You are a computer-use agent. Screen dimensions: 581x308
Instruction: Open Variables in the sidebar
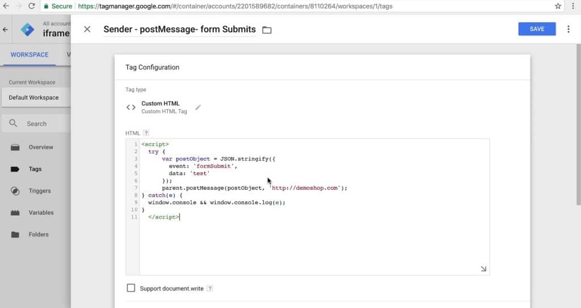pyautogui.click(x=41, y=213)
